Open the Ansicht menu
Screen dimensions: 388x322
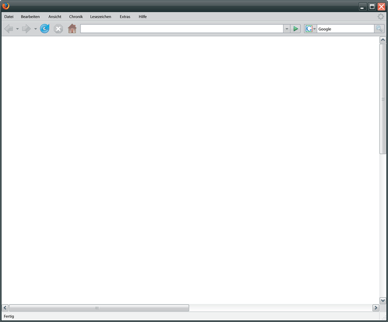pos(55,16)
